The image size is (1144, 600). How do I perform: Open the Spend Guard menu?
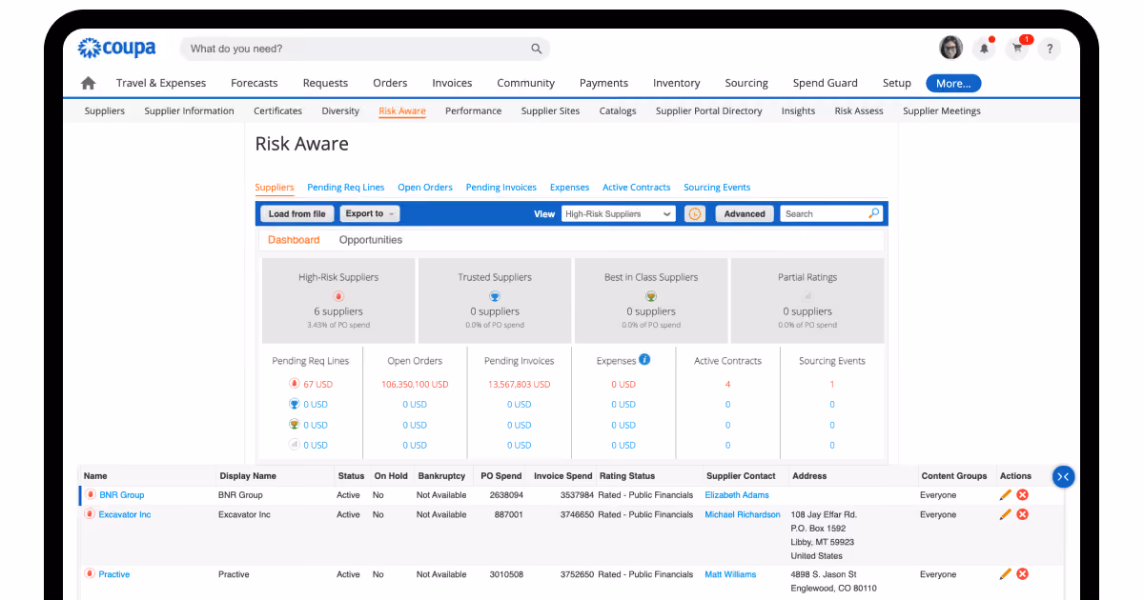pos(826,83)
